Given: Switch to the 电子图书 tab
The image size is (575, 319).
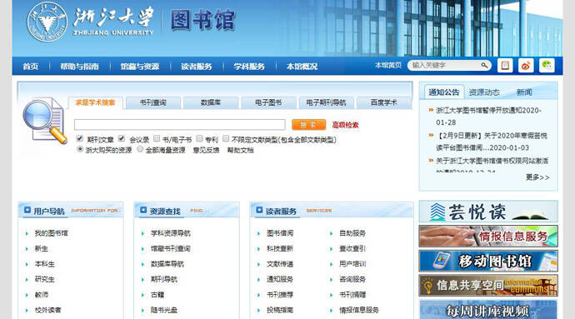Looking at the screenshot, I should point(268,102).
